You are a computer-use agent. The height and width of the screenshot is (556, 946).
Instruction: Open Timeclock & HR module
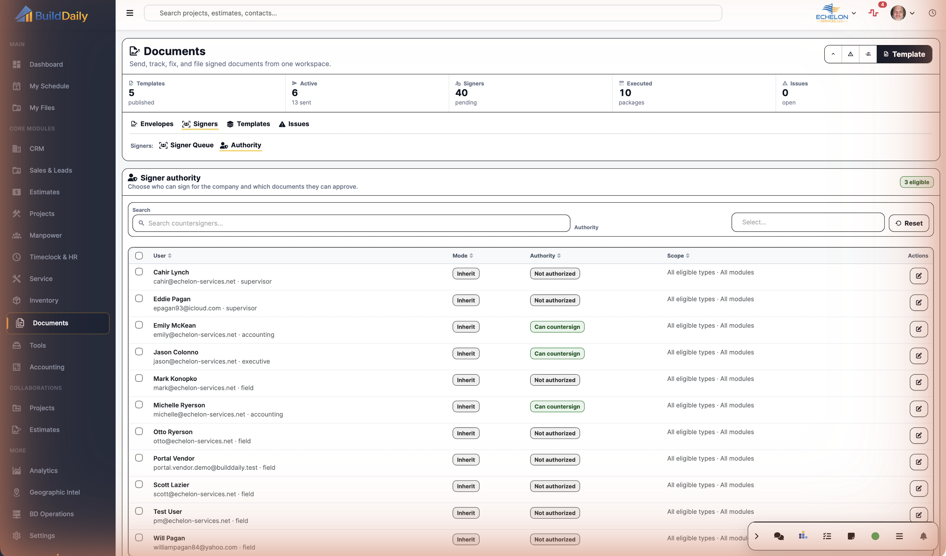(x=58, y=257)
